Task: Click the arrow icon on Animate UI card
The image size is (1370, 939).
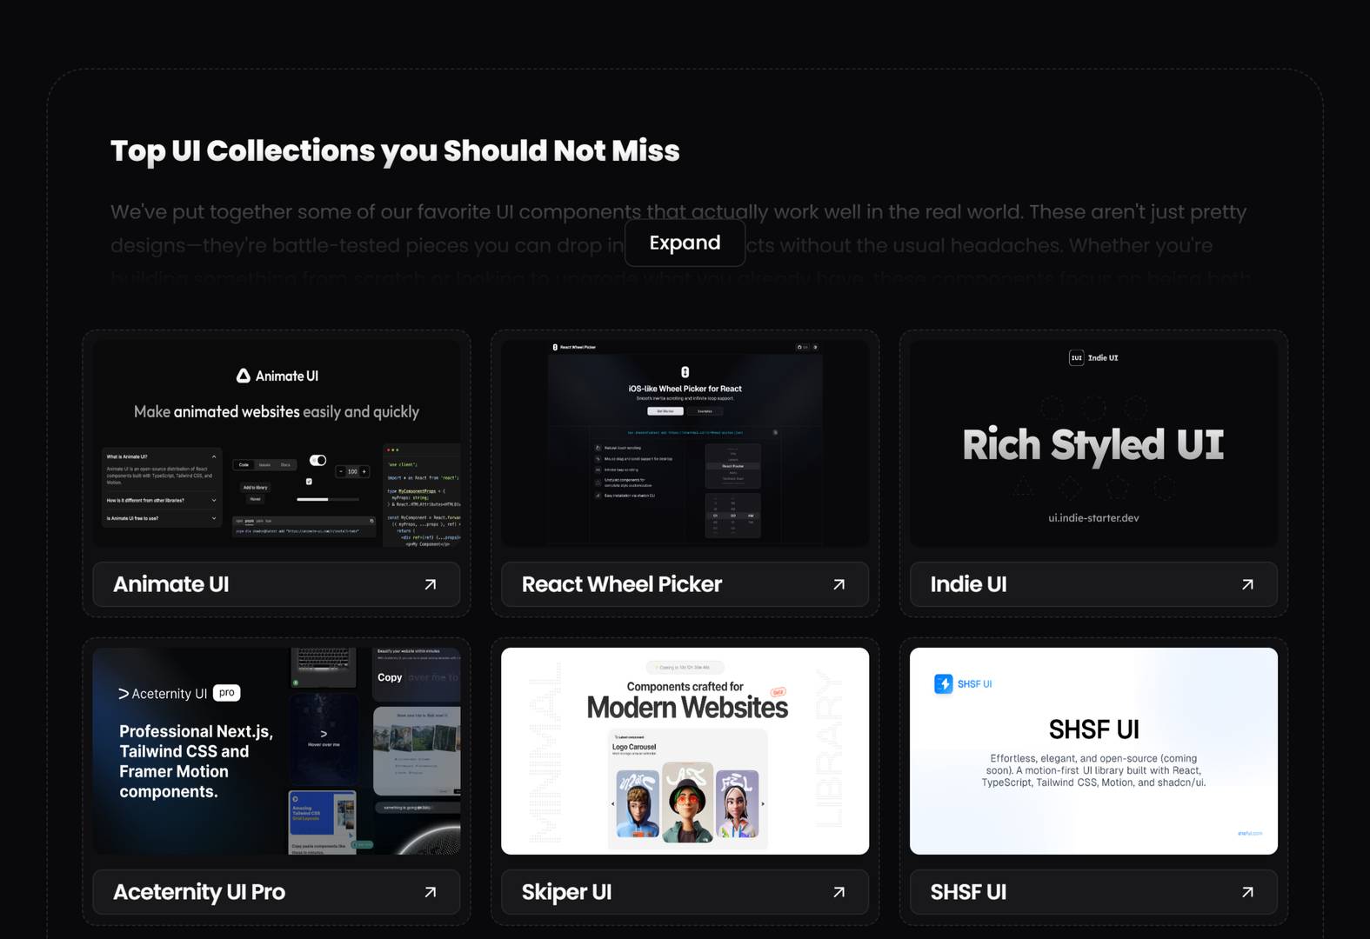Action: [430, 584]
